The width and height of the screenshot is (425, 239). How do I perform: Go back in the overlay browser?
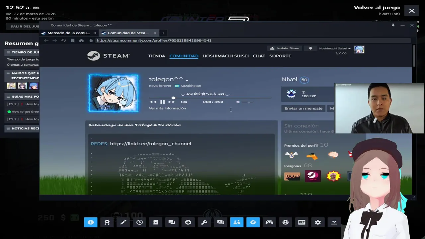pos(46,40)
